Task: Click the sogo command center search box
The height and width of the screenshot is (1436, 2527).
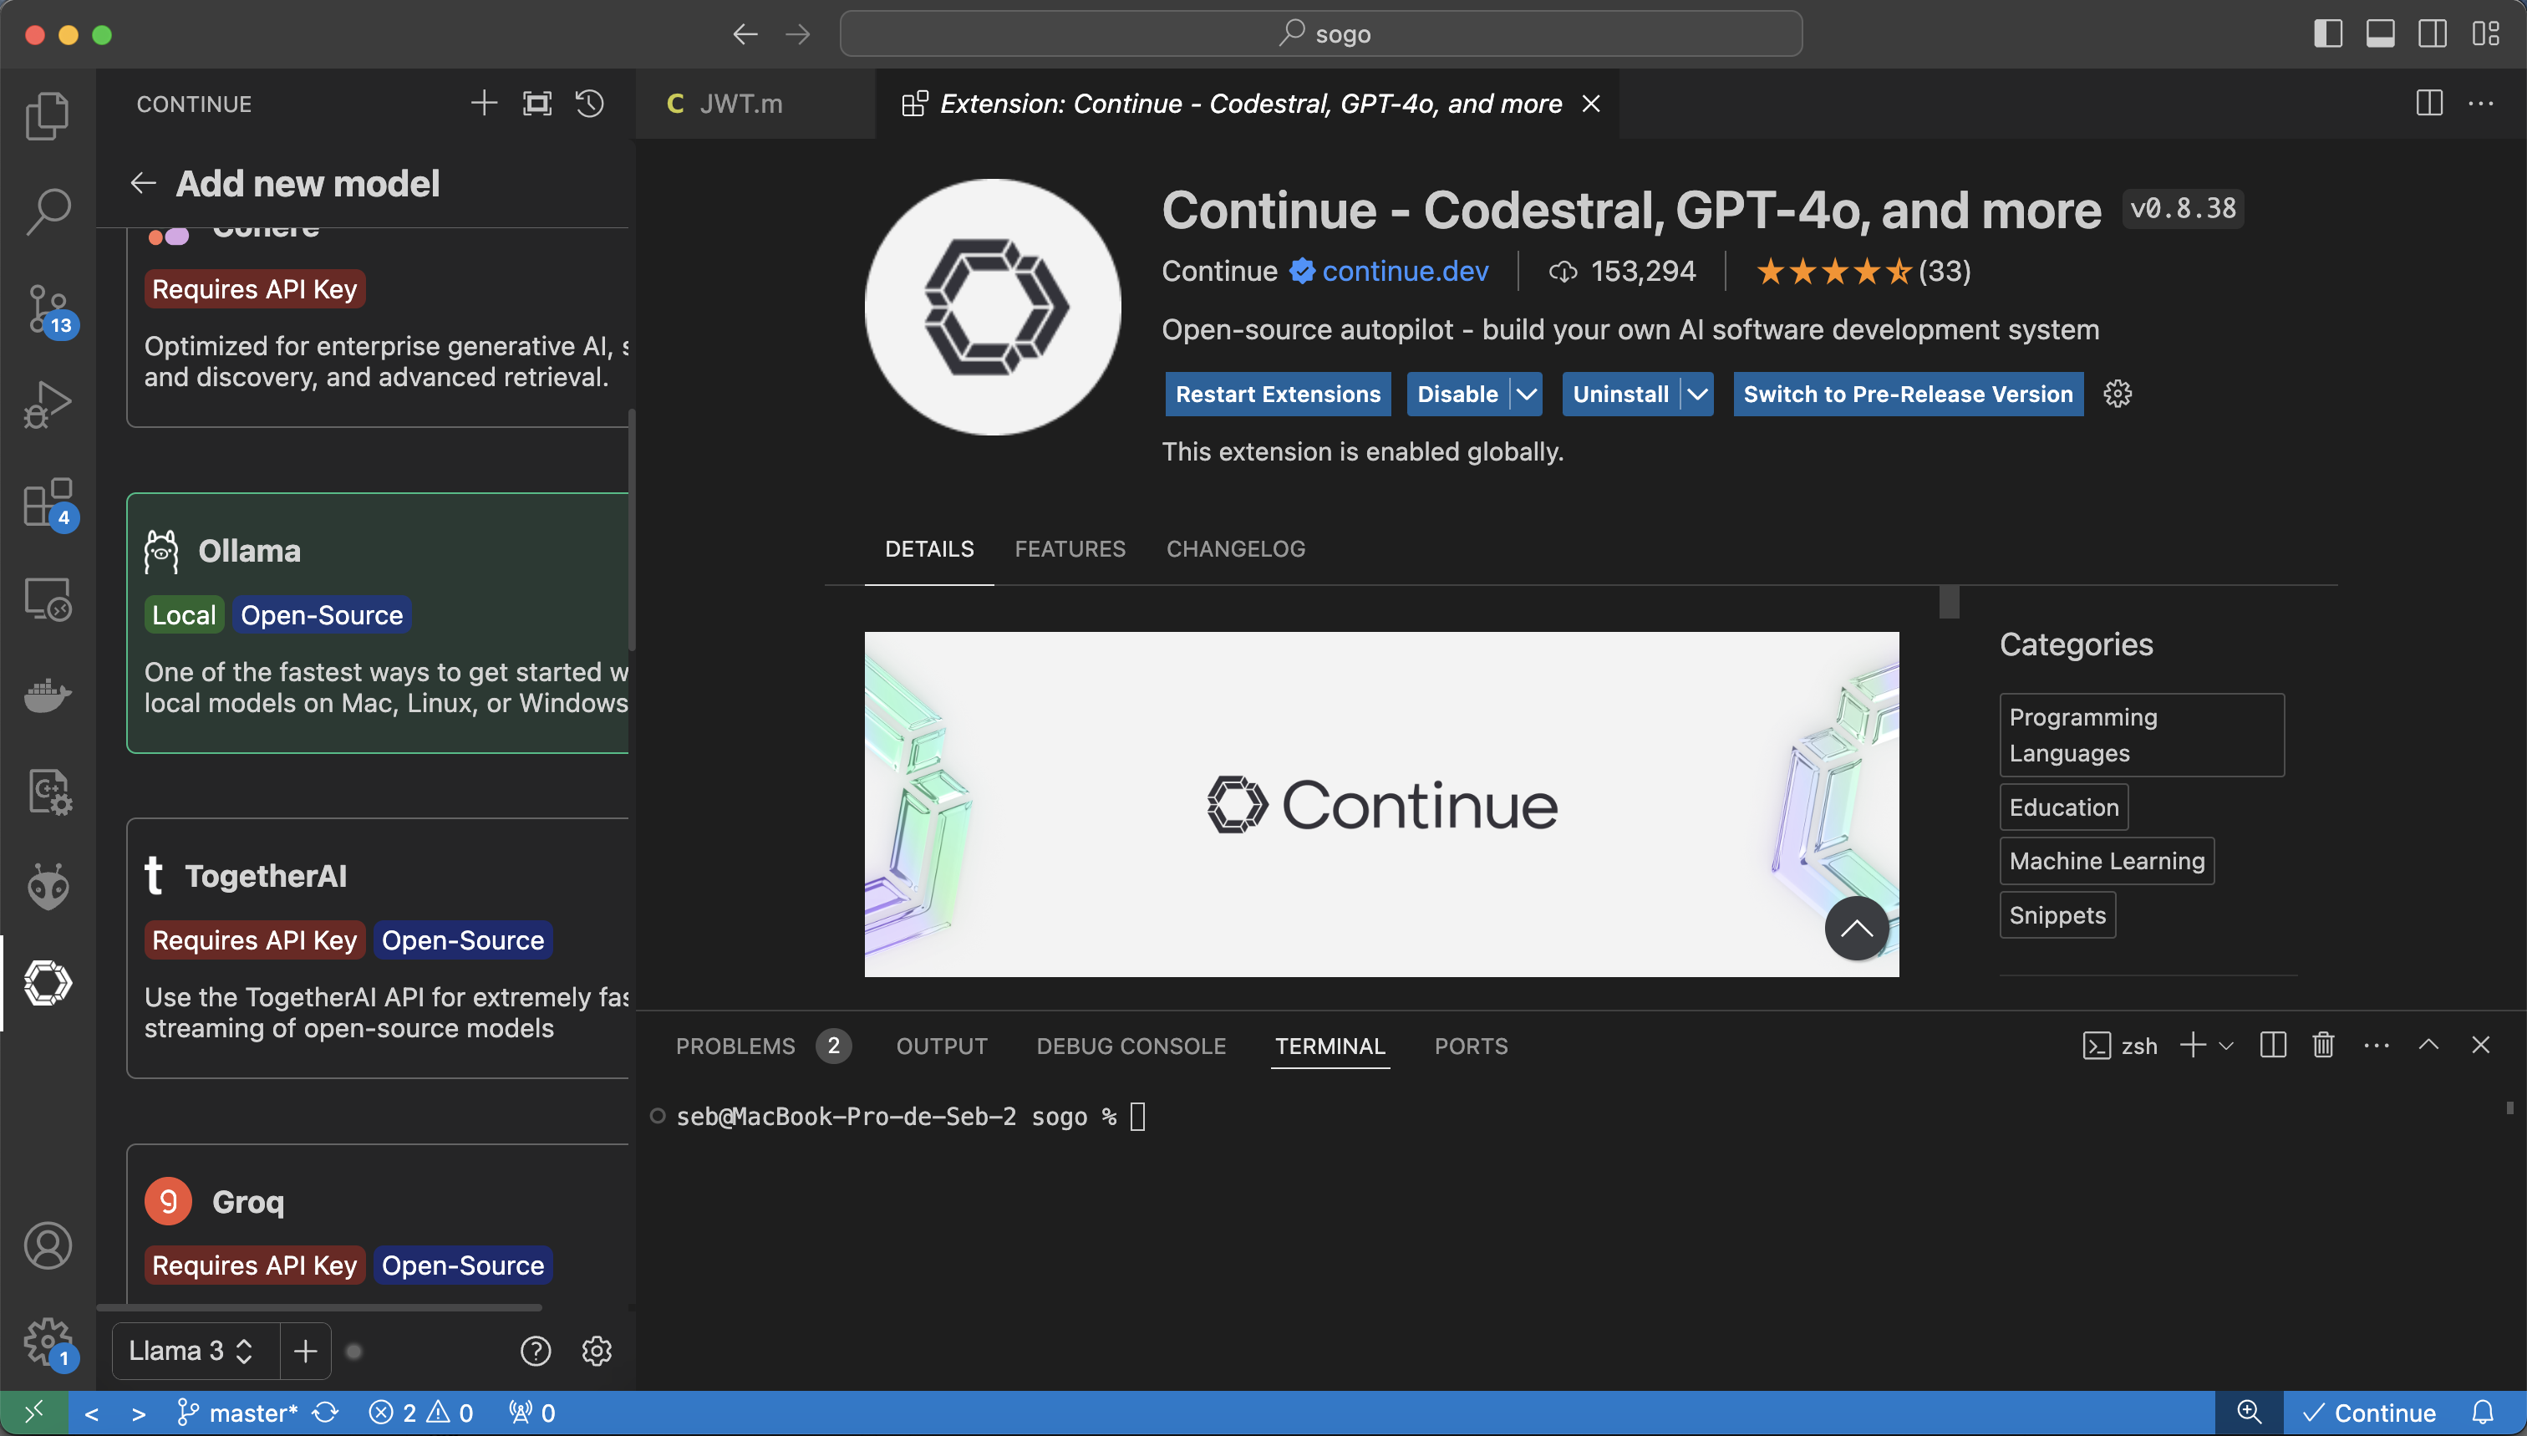Action: (1321, 34)
